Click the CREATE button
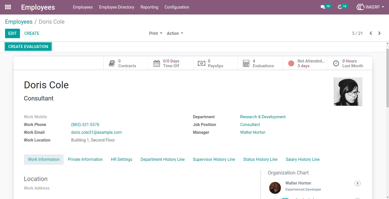This screenshot has width=389, height=199. [32, 33]
